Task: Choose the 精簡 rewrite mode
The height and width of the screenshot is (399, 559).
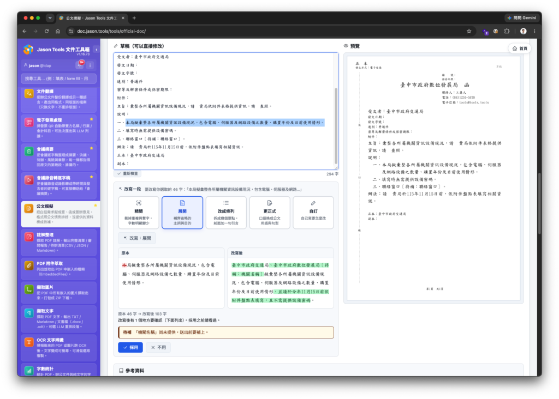Action: (x=139, y=213)
